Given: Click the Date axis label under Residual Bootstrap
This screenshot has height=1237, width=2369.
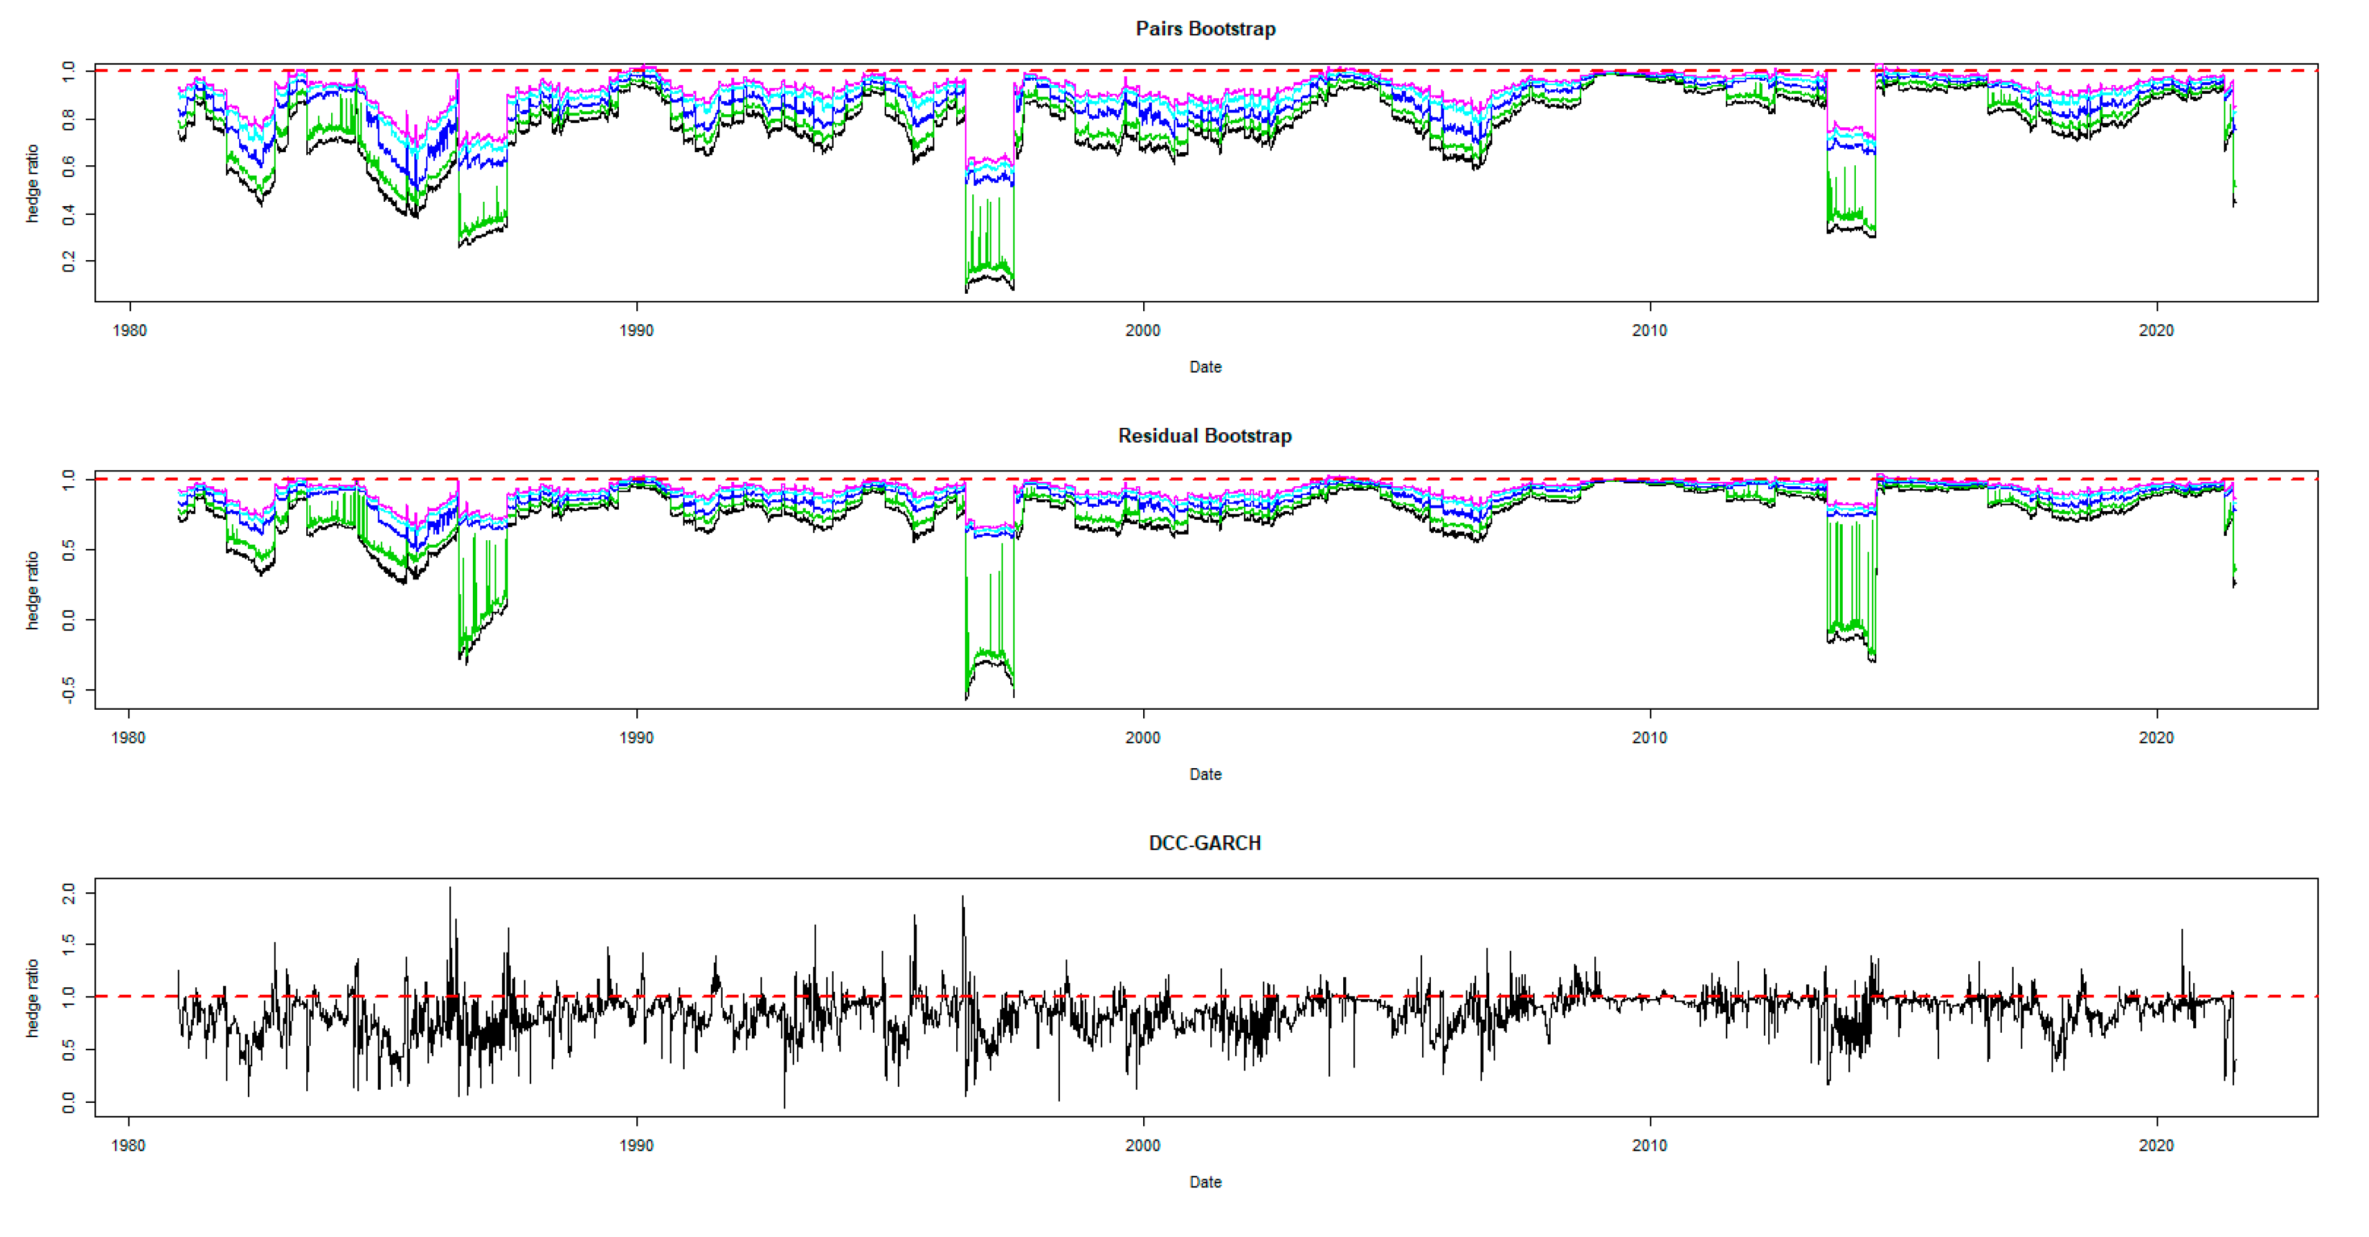Looking at the screenshot, I should pyautogui.click(x=1205, y=774).
